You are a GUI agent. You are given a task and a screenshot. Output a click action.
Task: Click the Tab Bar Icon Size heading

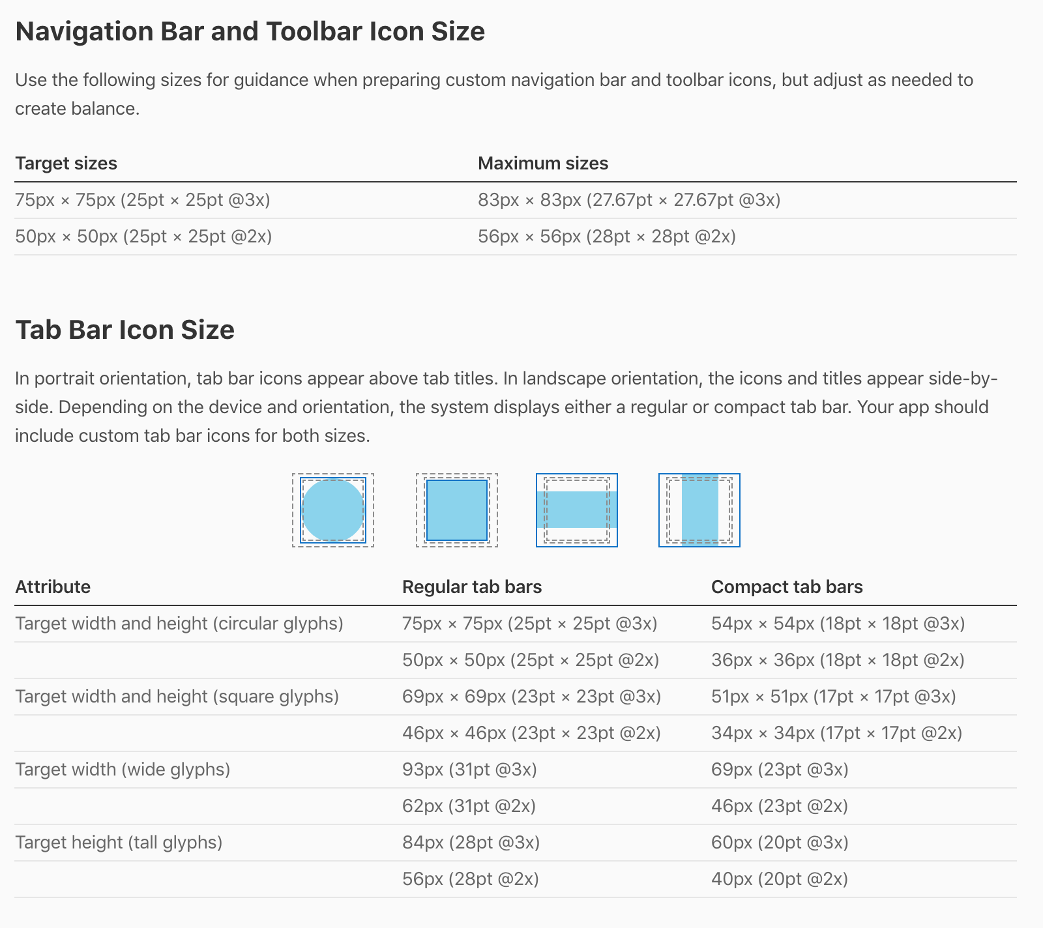(125, 330)
